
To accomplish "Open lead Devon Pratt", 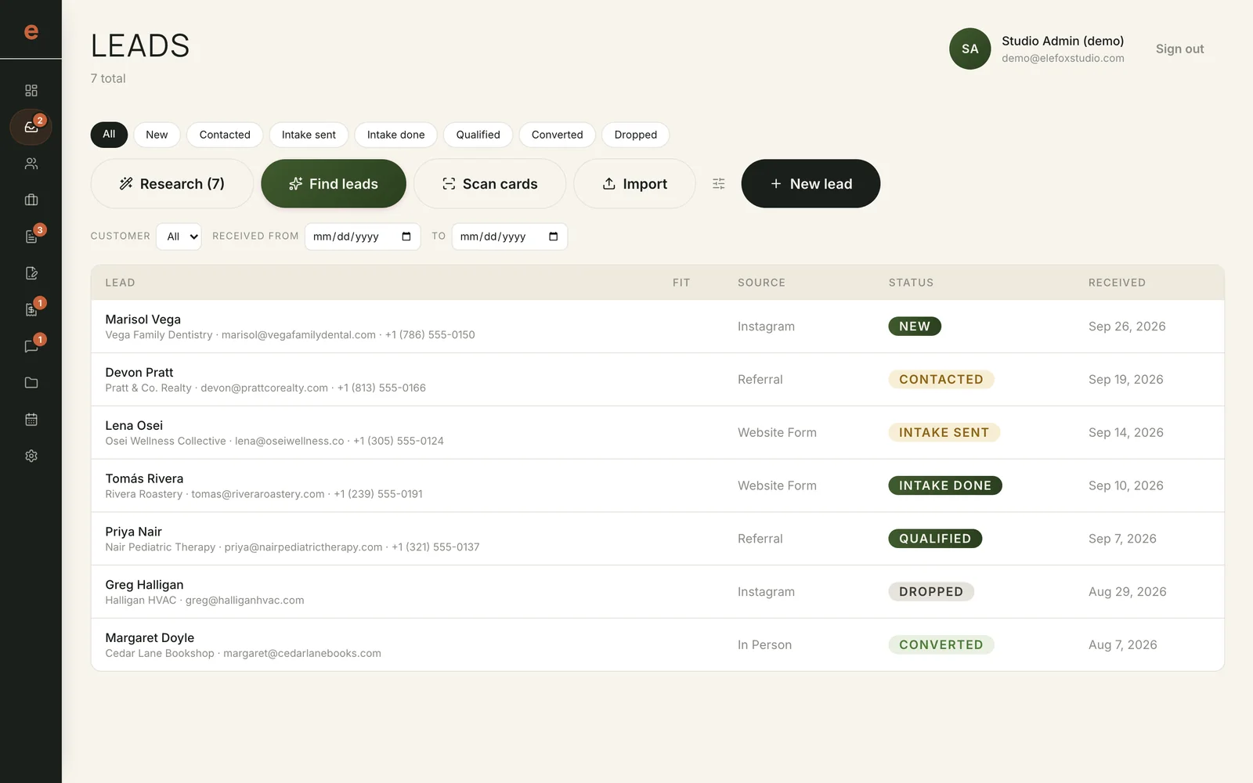I will pyautogui.click(x=658, y=380).
